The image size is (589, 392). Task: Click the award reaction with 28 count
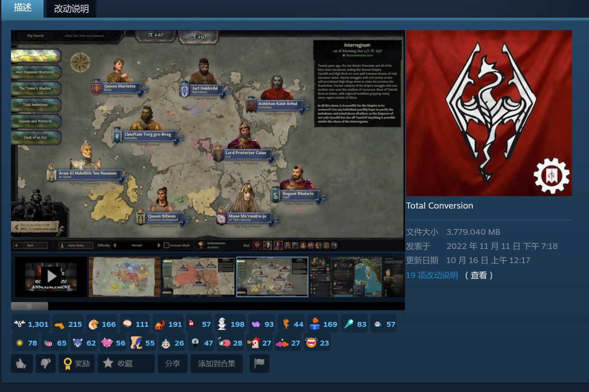click(230, 343)
